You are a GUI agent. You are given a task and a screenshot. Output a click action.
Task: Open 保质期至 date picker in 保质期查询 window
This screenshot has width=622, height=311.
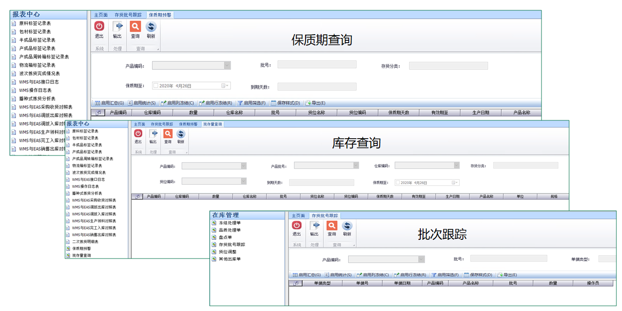pos(225,86)
